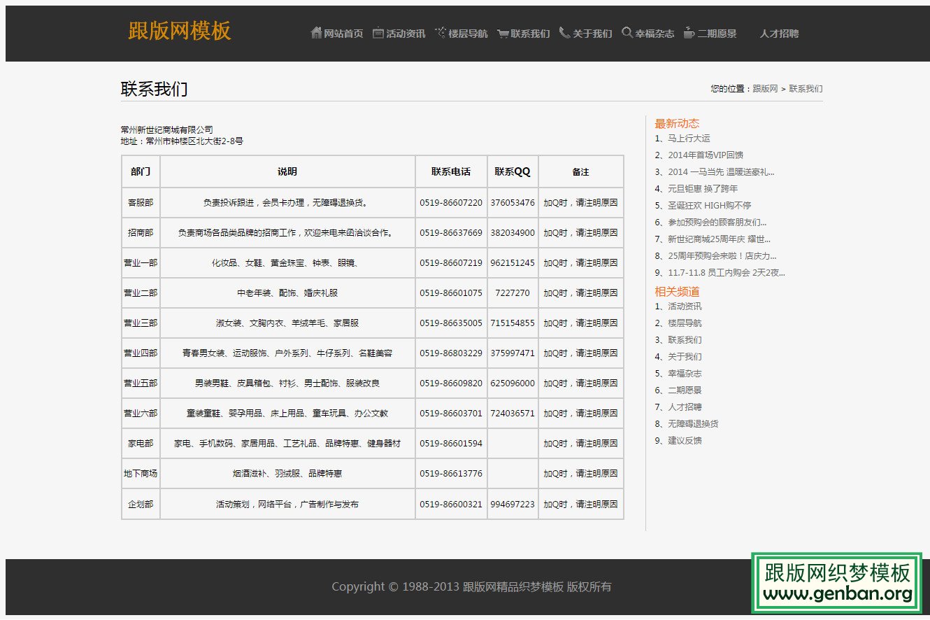
Task: Click the cup icon beside 二期愿景
Action: pyautogui.click(x=687, y=32)
